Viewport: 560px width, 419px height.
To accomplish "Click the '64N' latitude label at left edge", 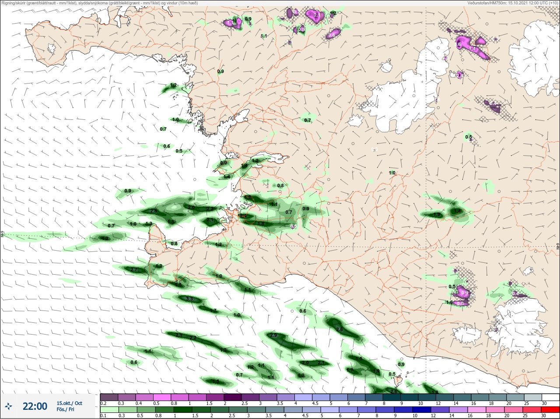I will 2,234.
